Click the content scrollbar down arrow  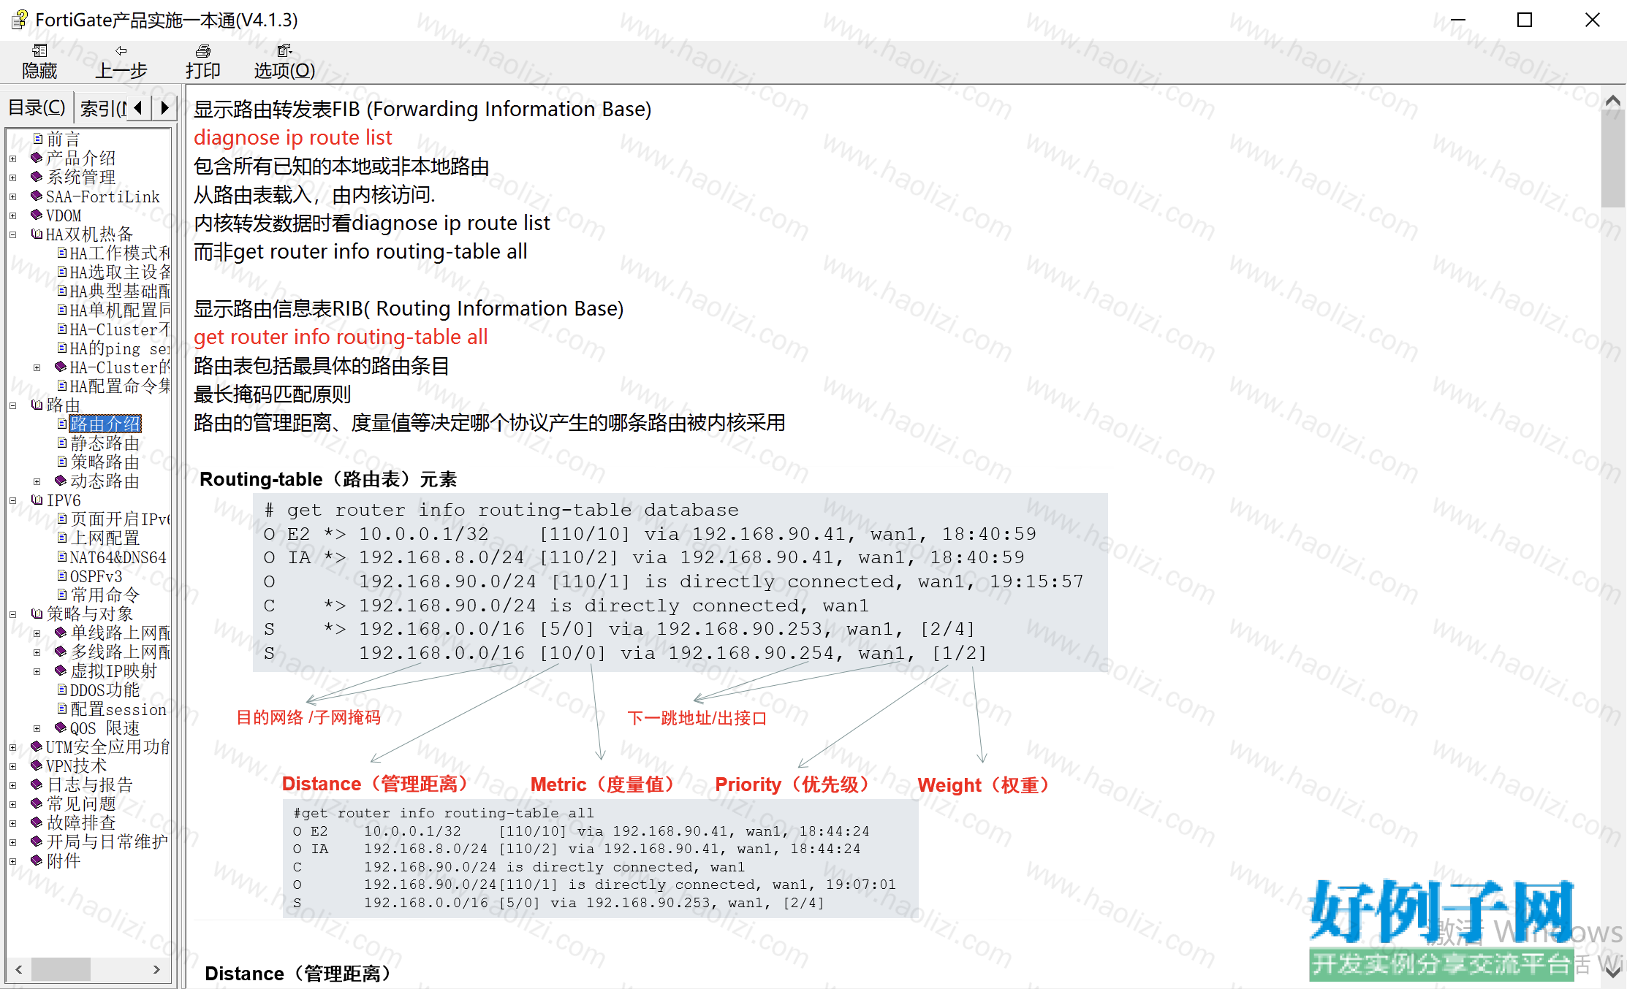click(1613, 973)
